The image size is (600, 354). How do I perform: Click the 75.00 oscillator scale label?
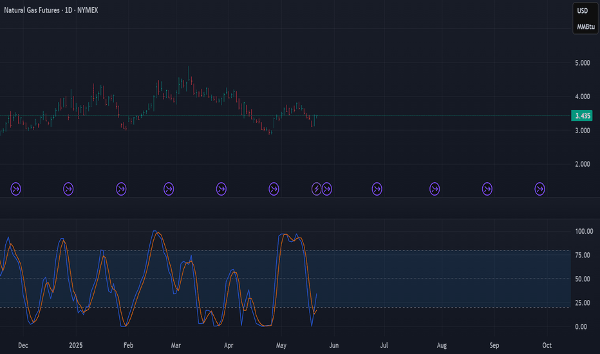point(583,256)
